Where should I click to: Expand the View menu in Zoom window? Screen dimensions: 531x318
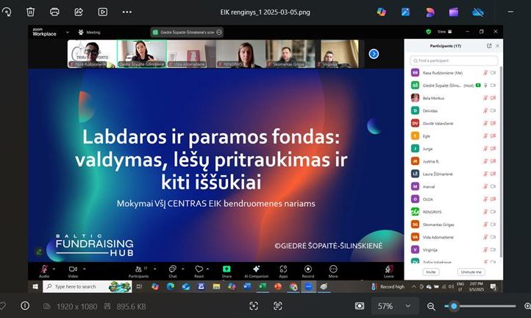(443, 32)
